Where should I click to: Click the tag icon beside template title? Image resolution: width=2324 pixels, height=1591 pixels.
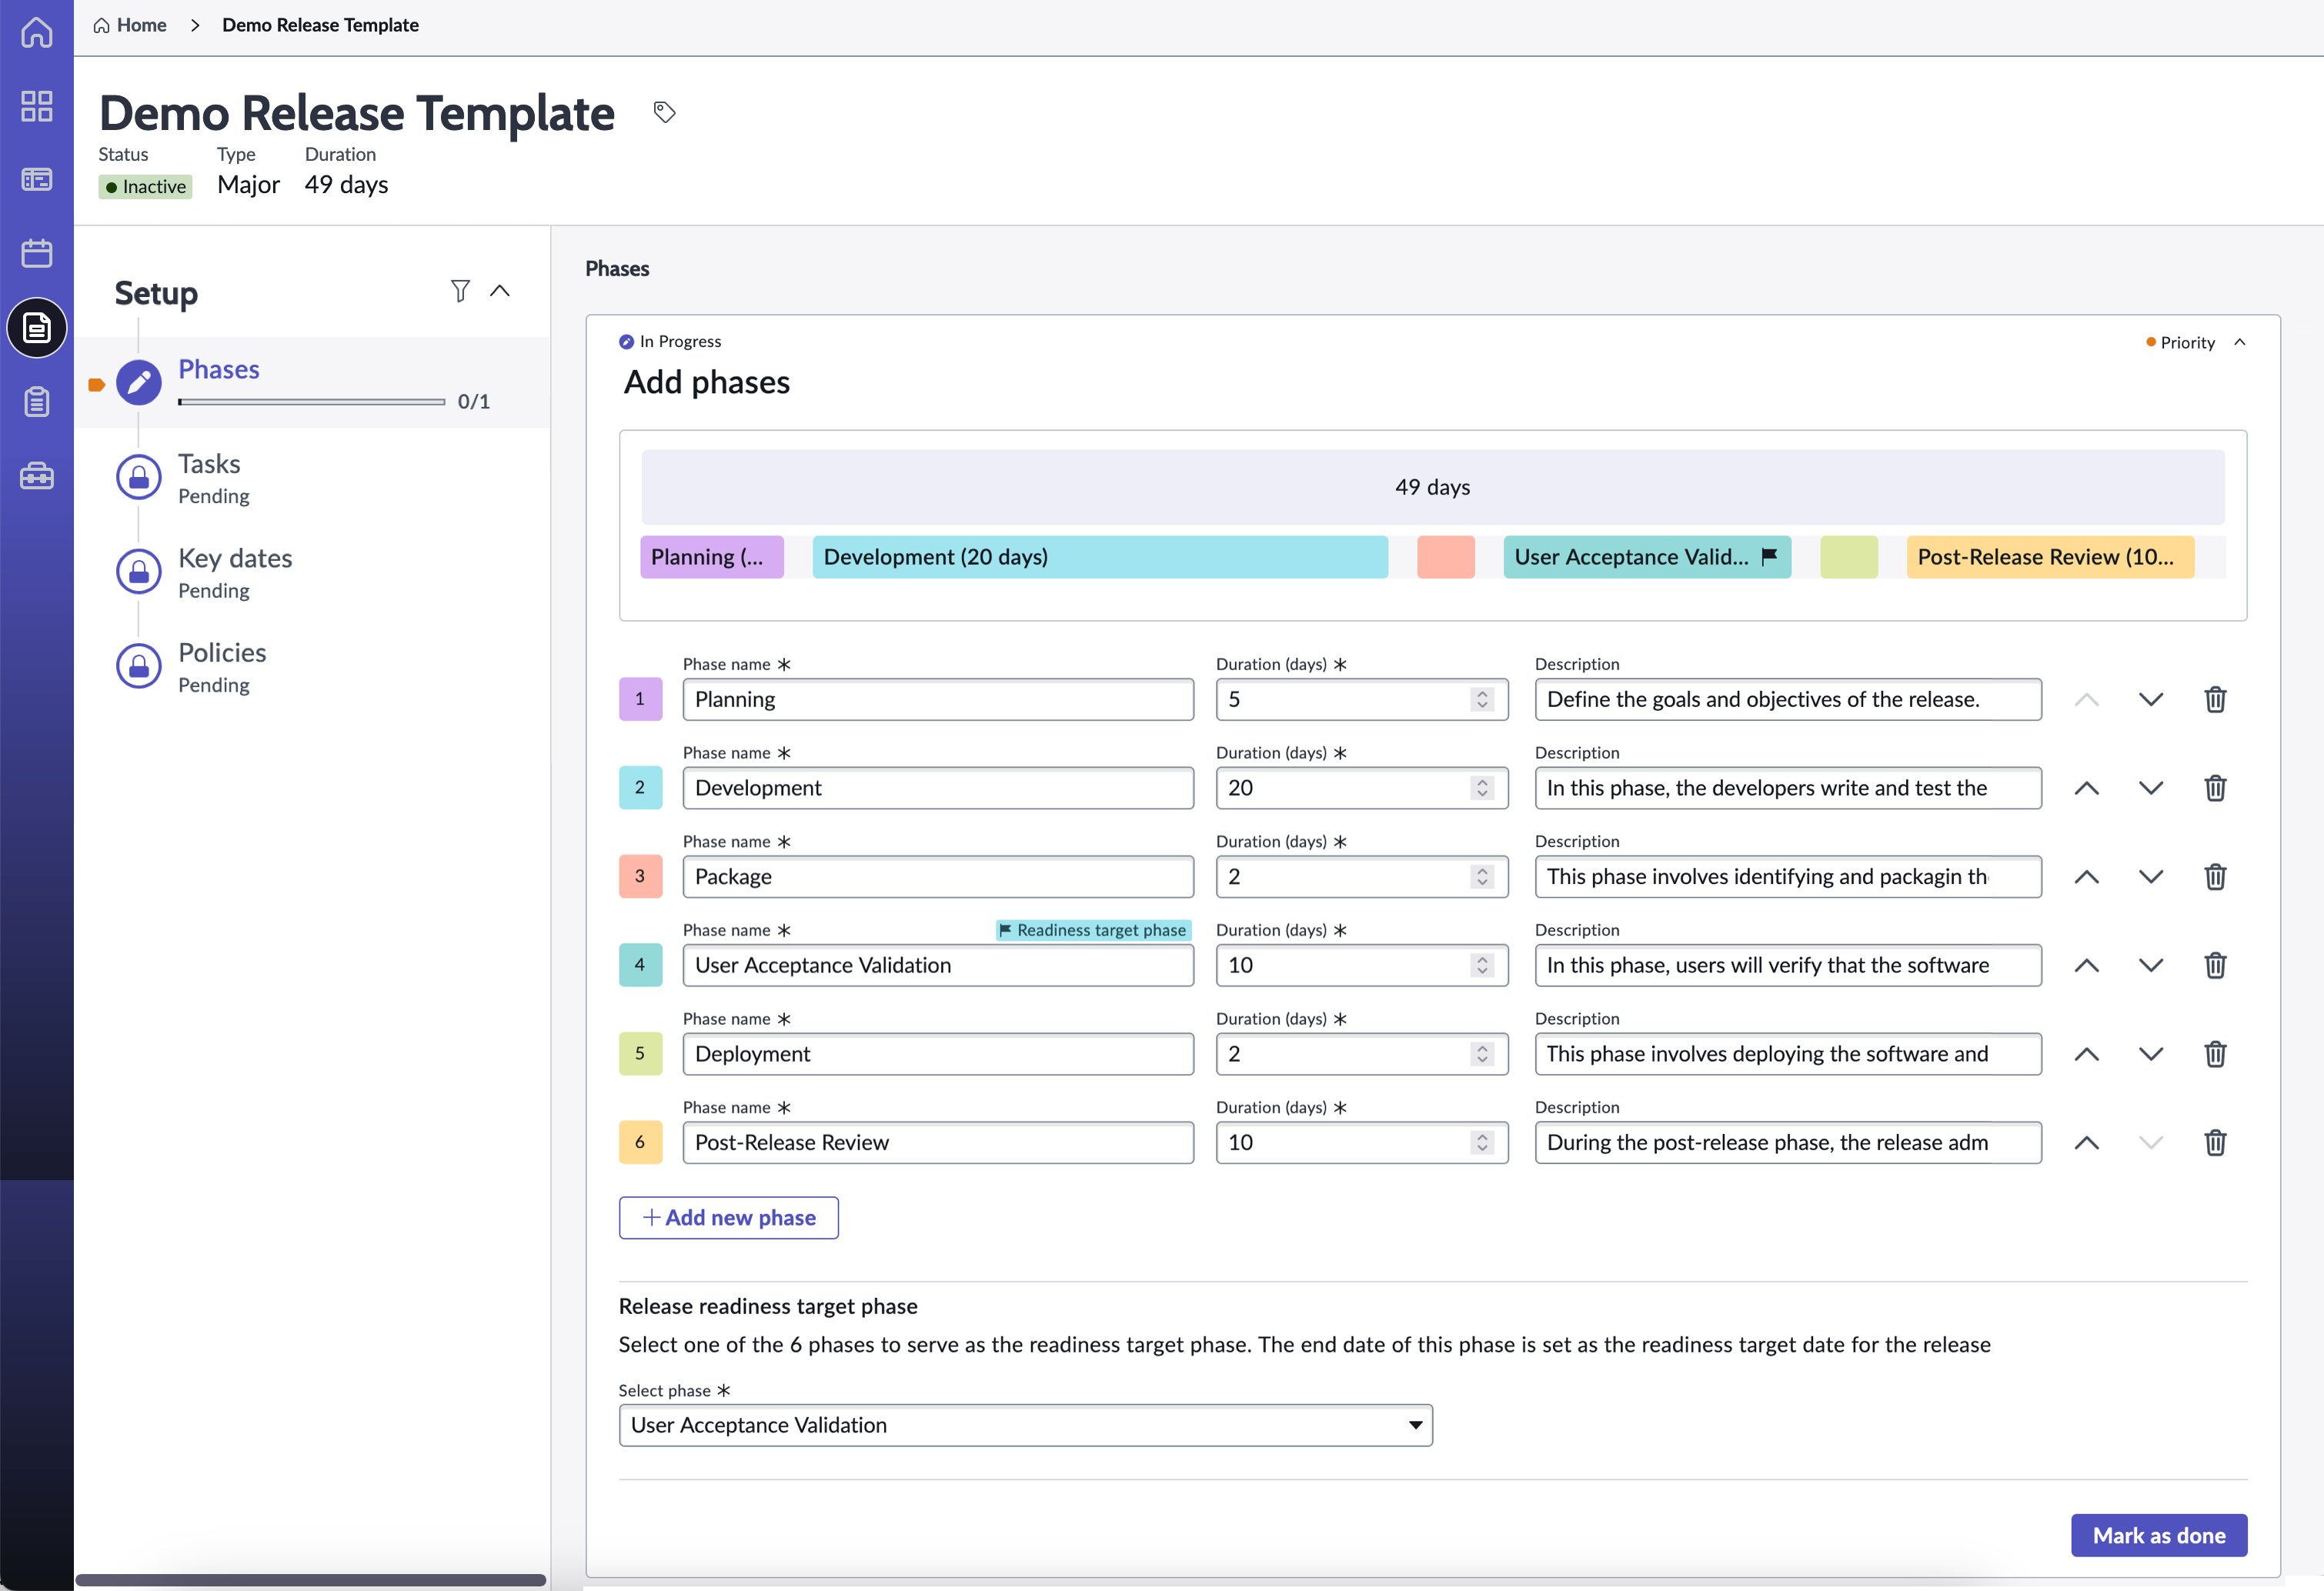pyautogui.click(x=664, y=112)
